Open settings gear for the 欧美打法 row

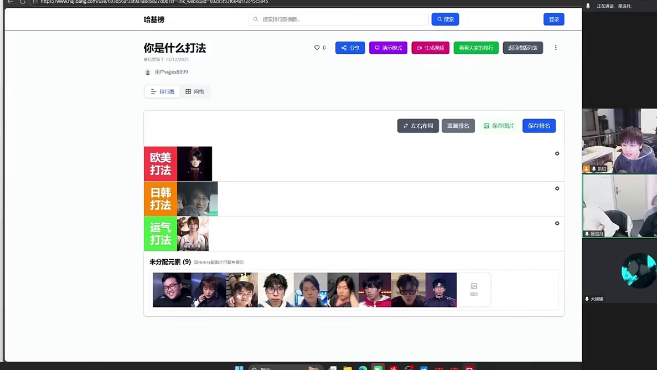557,153
